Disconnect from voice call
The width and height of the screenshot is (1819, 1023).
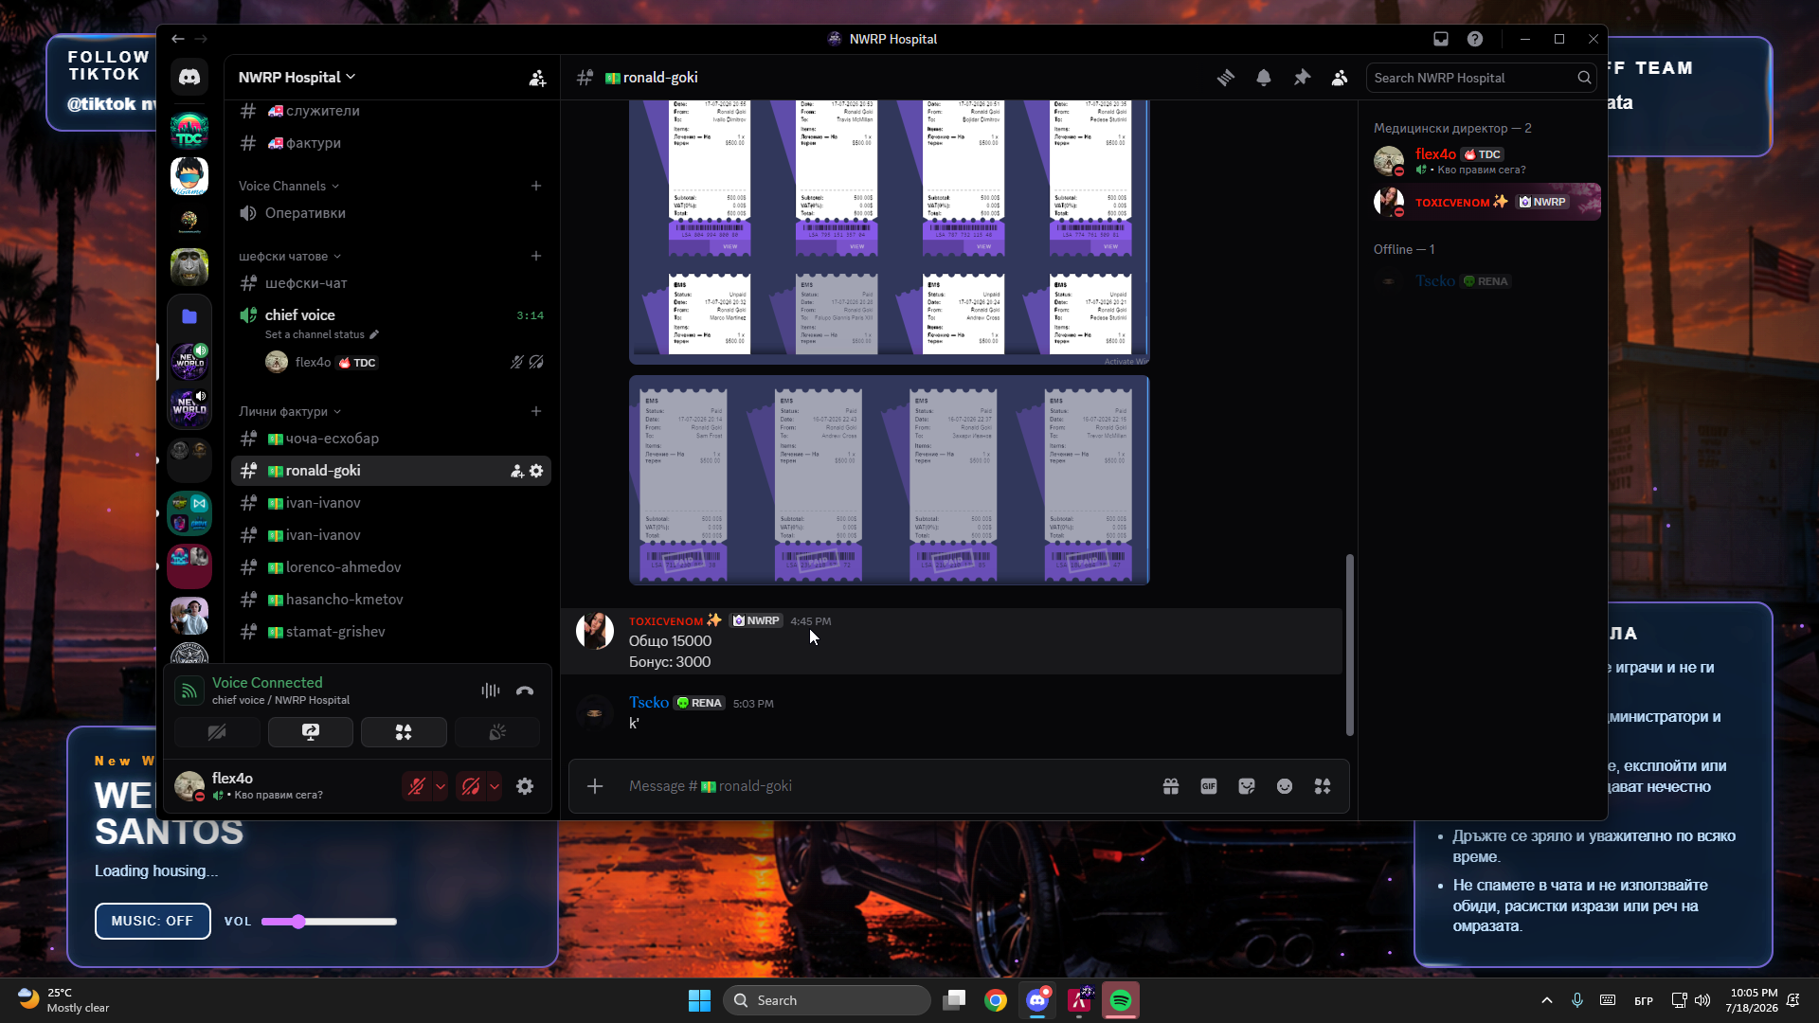[x=525, y=691]
